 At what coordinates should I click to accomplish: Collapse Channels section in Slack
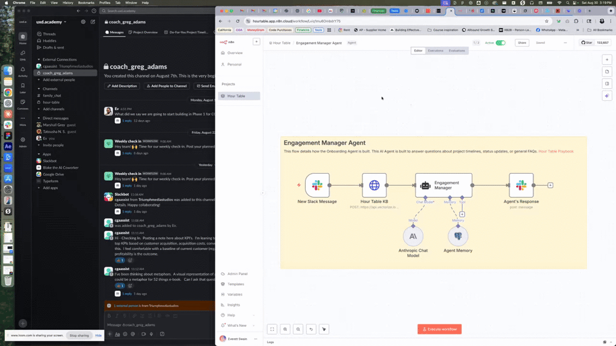[38, 89]
